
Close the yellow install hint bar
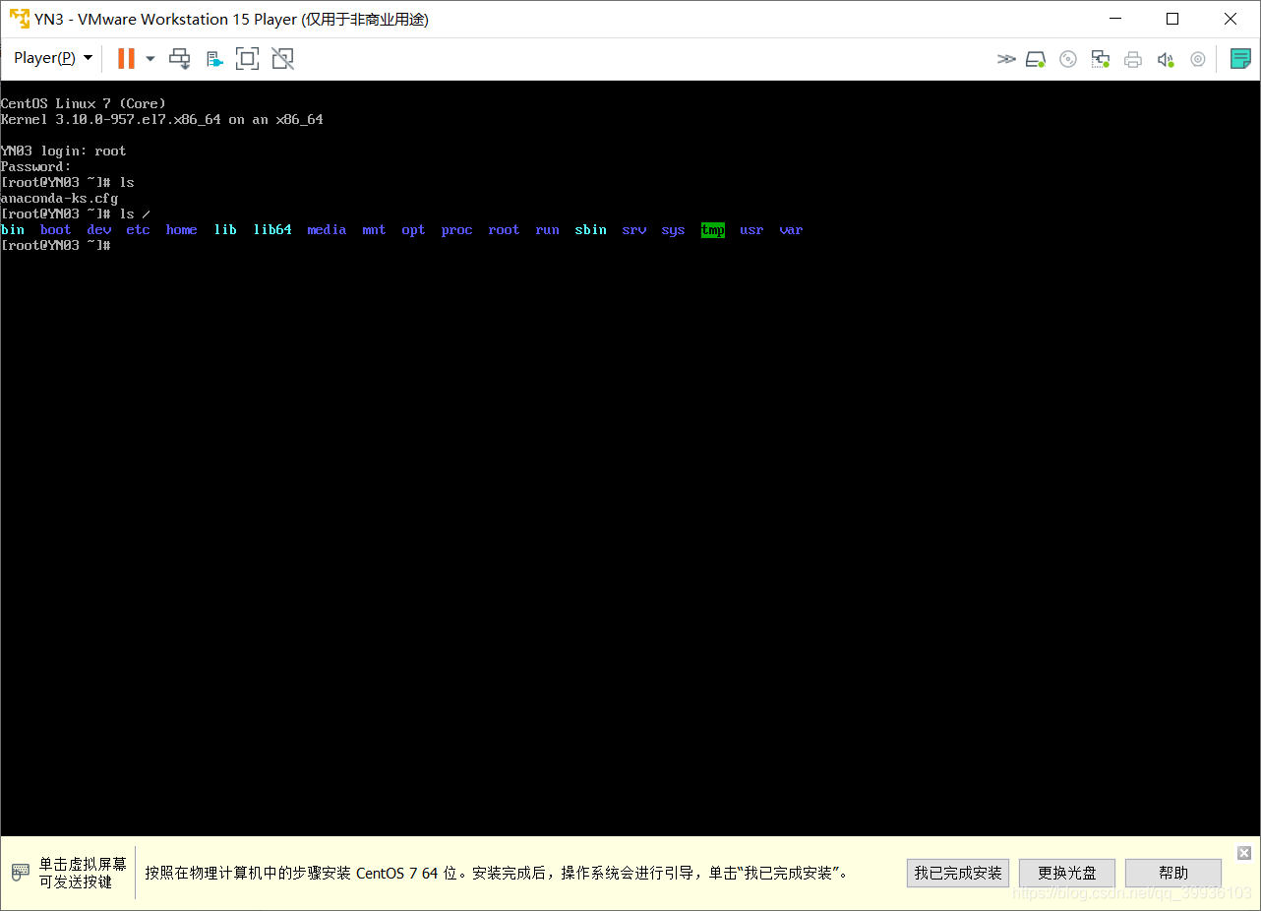(x=1244, y=853)
